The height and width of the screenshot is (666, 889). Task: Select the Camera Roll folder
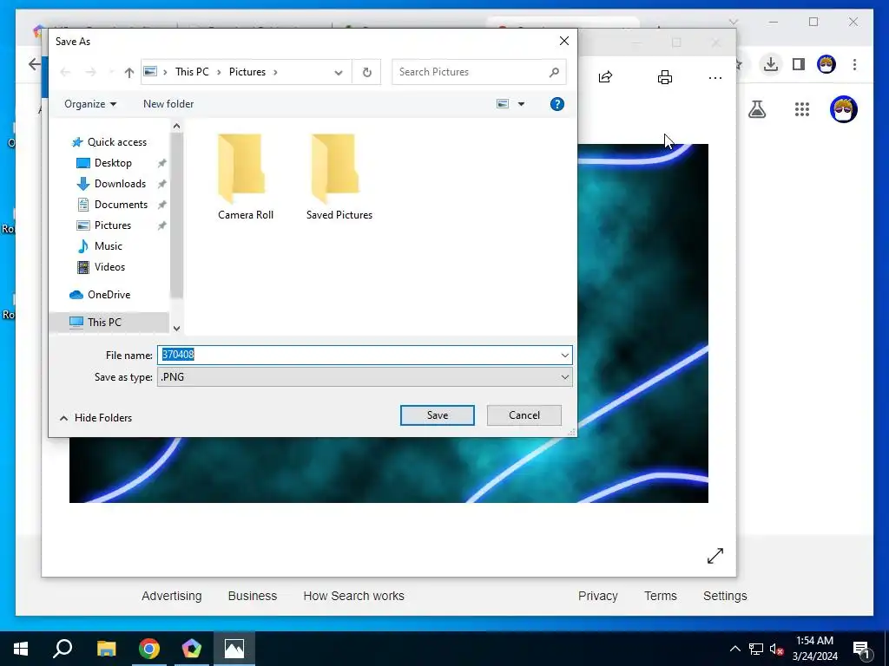click(246, 177)
